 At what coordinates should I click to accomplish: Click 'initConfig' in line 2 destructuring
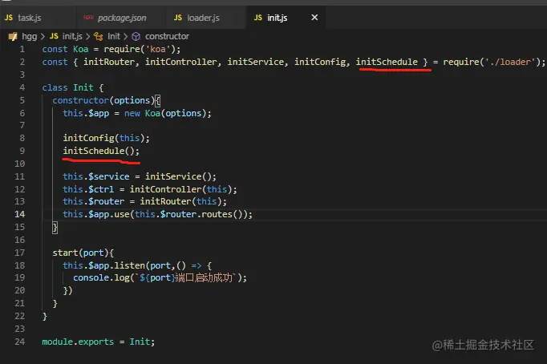319,62
